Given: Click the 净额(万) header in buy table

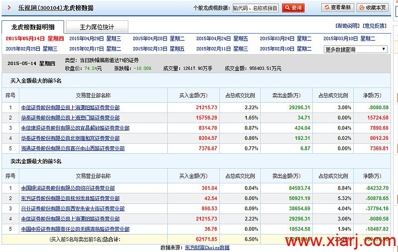Looking at the screenshot, I should [x=372, y=95].
